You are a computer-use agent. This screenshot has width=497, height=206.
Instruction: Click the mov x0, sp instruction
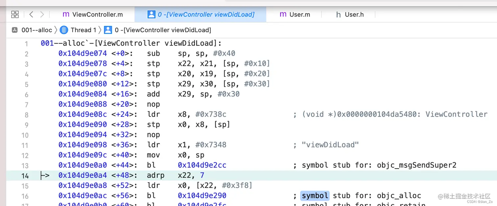pos(176,155)
